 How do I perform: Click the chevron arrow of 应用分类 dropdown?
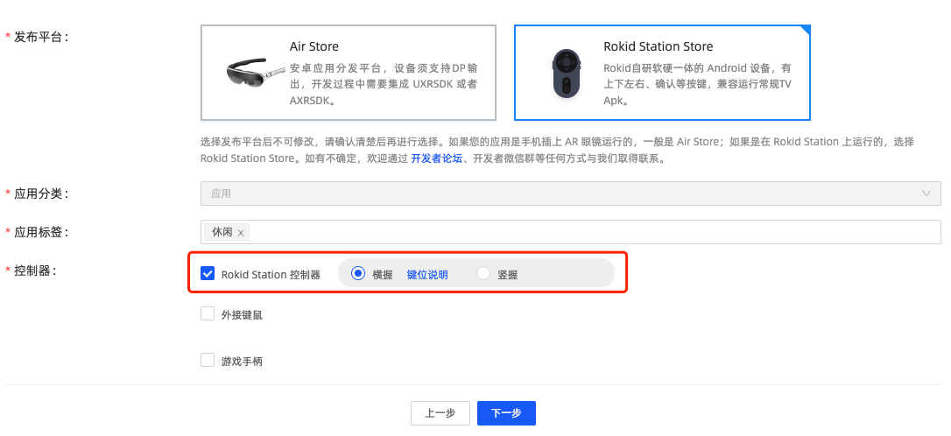[x=926, y=193]
